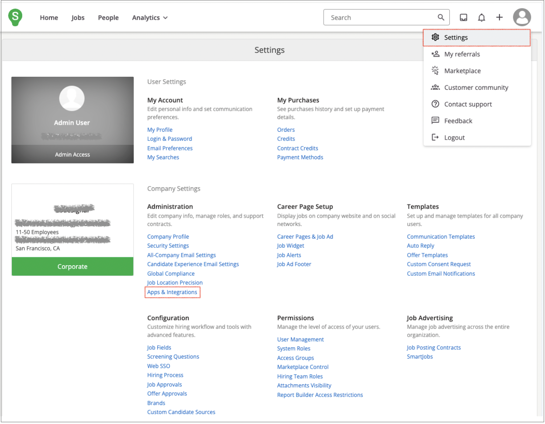Open Custom Email Notifications link

point(441,274)
